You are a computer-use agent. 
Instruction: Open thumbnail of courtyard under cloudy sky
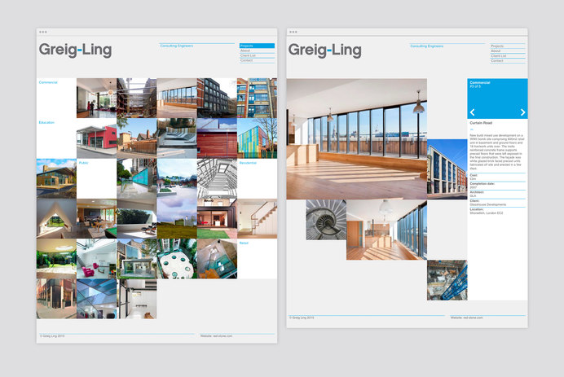177,178
